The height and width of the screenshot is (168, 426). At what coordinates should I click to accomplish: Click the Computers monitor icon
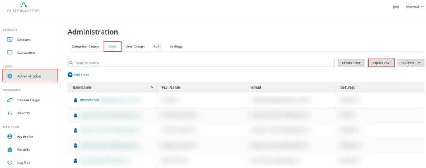click(x=10, y=53)
